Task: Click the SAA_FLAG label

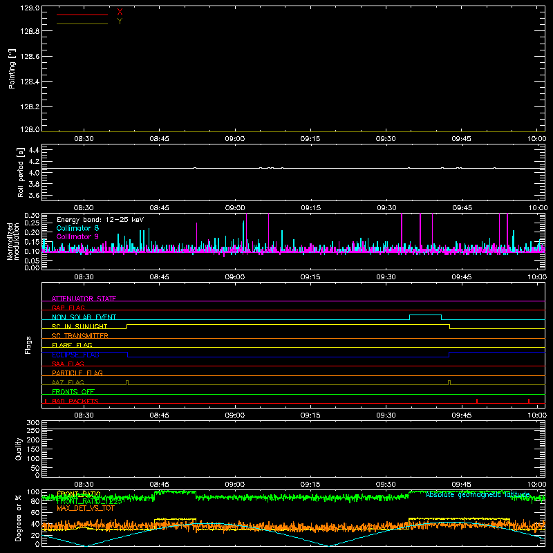Action: pyautogui.click(x=68, y=364)
